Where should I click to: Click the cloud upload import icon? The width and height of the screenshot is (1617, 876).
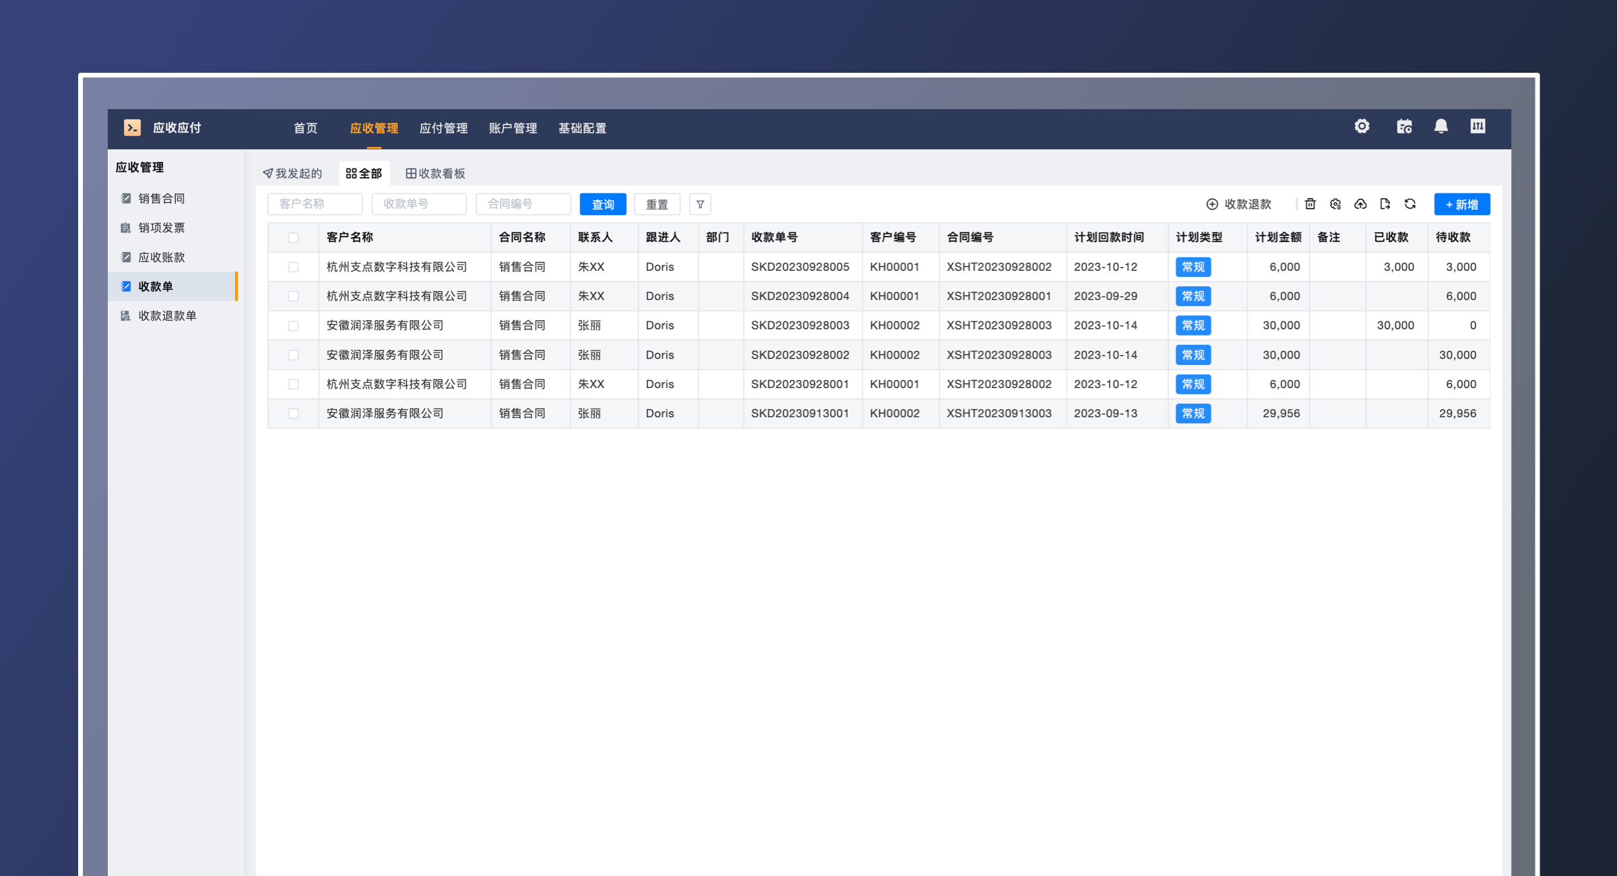tap(1360, 204)
